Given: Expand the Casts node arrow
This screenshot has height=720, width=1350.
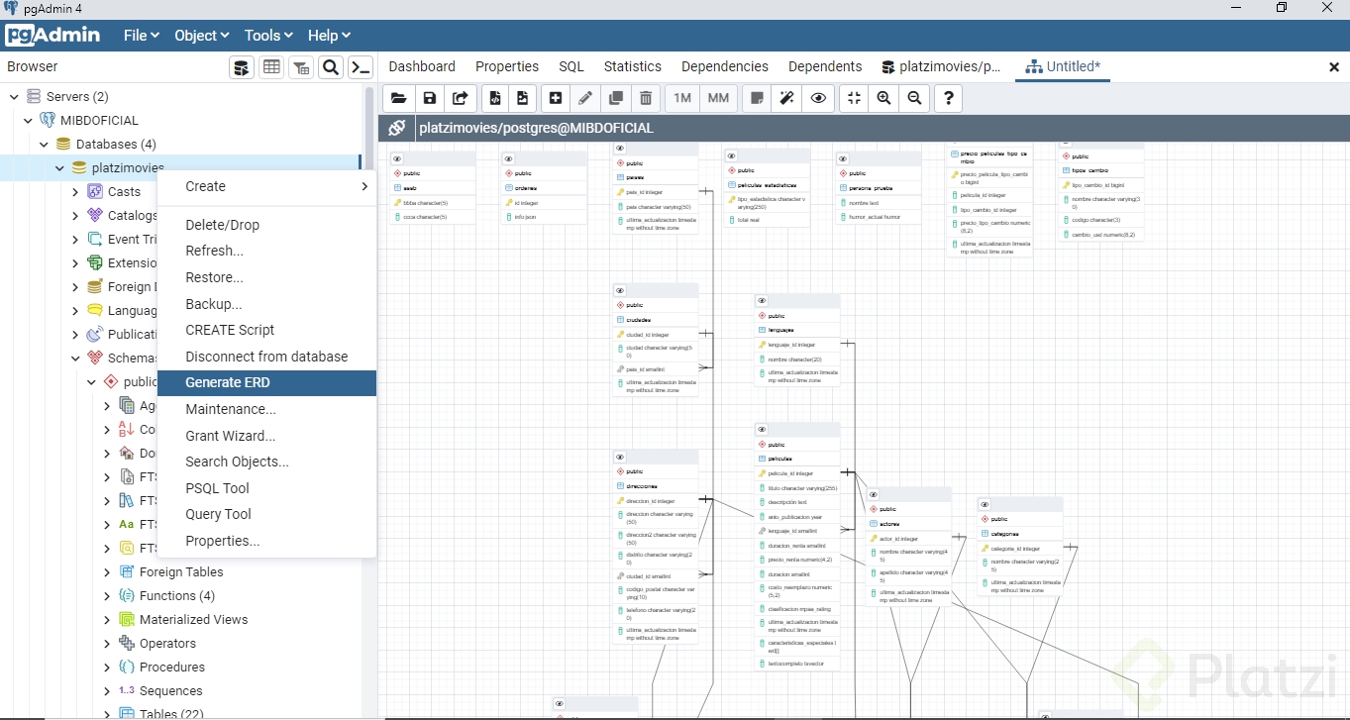Looking at the screenshot, I should point(76,192).
